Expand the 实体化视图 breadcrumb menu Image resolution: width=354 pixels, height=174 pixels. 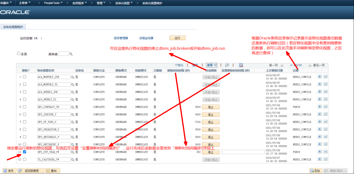(124, 3)
